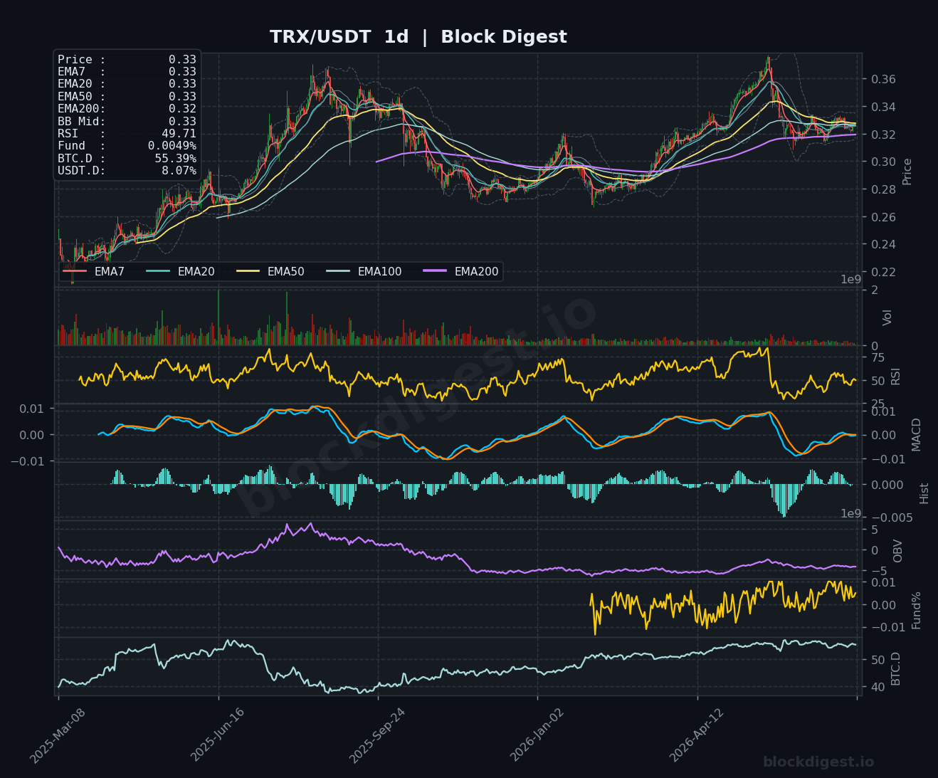Viewport: 938px width, 778px height.
Task: Click the EMA20 legend entry
Action: [180, 272]
